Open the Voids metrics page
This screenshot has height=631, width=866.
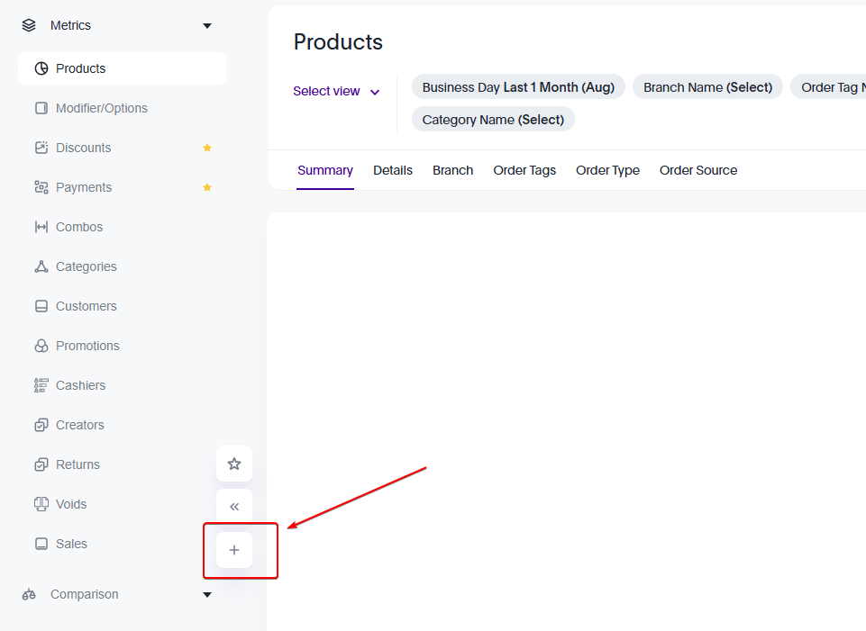71,504
